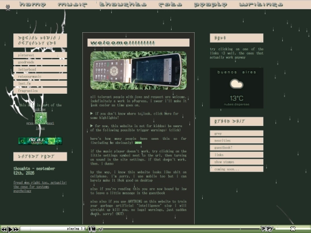
Task: Click the green monitor icon on no a.i. banner
Action: [x=51, y=141]
